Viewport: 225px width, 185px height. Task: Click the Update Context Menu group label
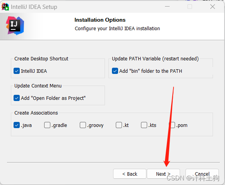[38, 86]
